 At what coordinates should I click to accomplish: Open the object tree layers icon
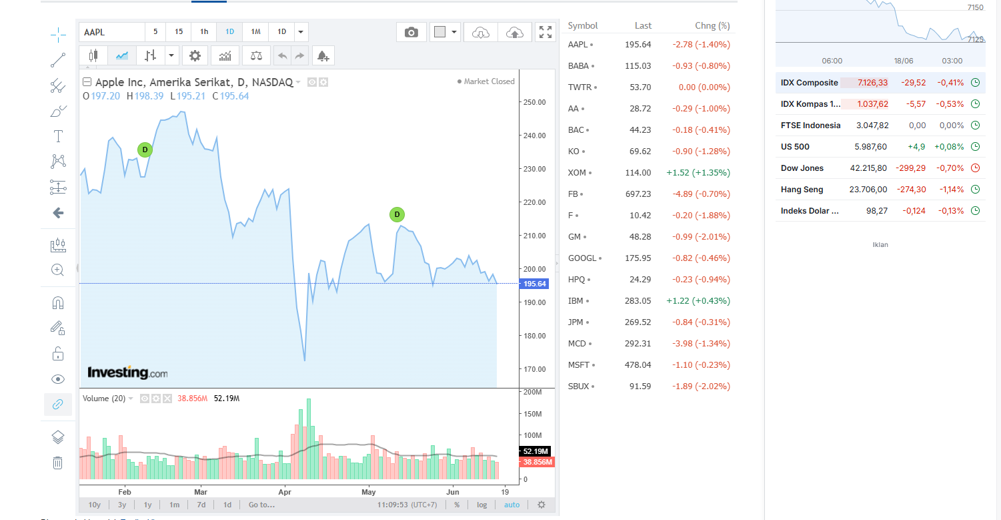coord(58,437)
